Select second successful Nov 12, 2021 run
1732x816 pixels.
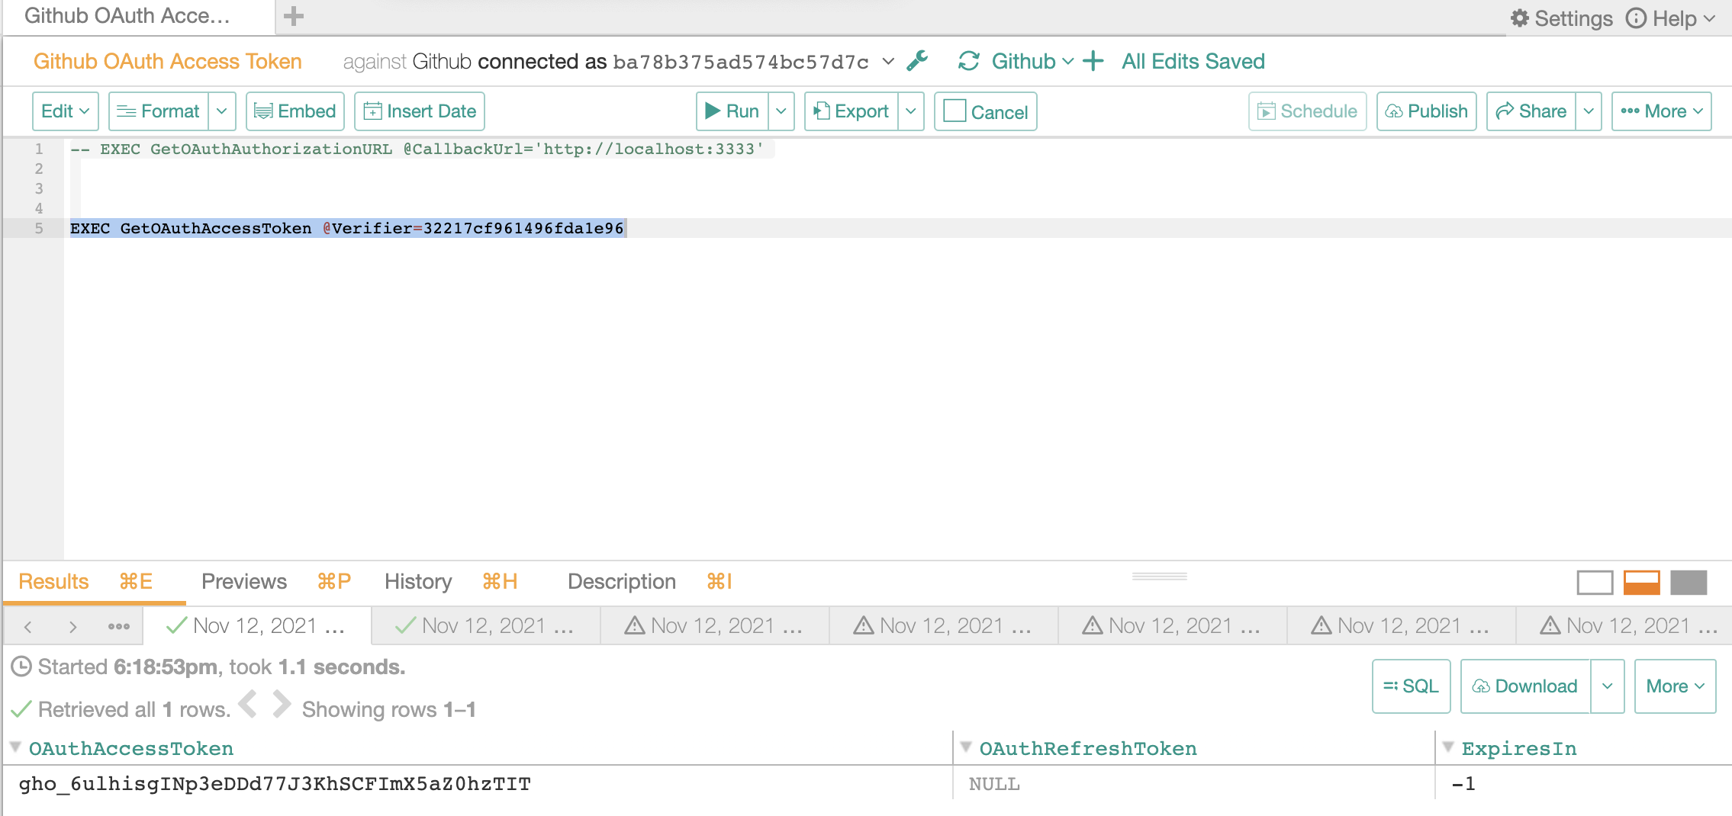pos(486,626)
